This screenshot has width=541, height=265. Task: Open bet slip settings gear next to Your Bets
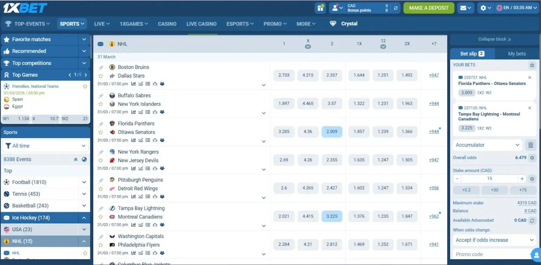coord(532,65)
